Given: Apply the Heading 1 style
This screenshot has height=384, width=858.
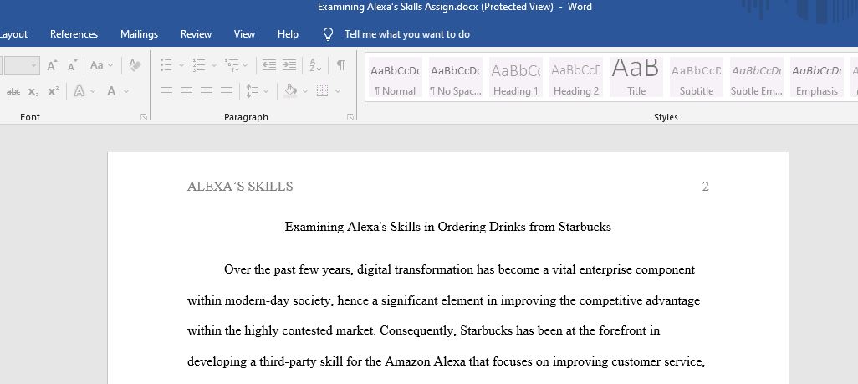Looking at the screenshot, I should coord(515,77).
